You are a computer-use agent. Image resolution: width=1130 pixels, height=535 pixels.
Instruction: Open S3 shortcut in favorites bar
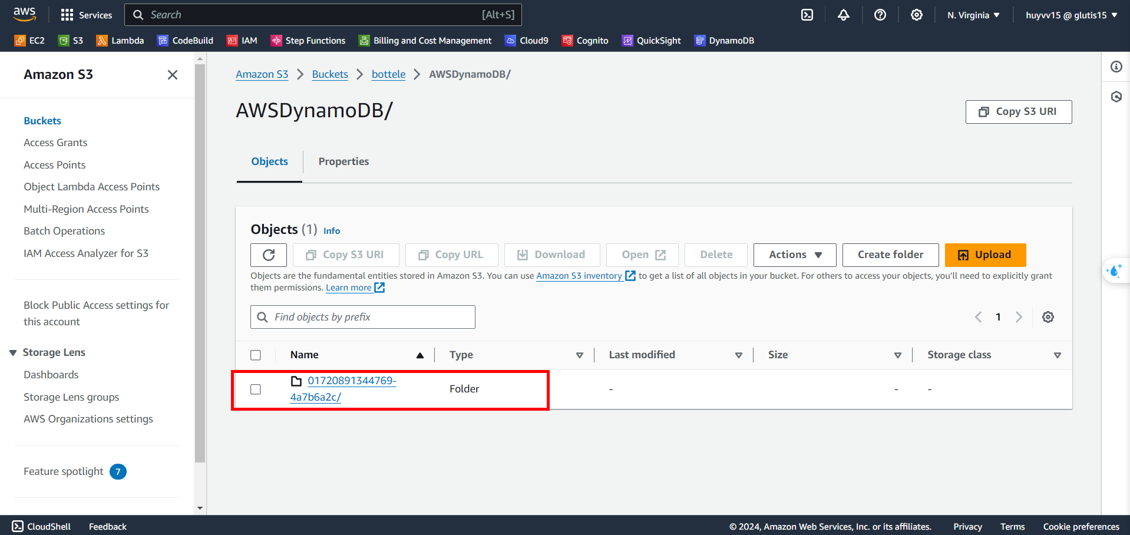point(71,41)
